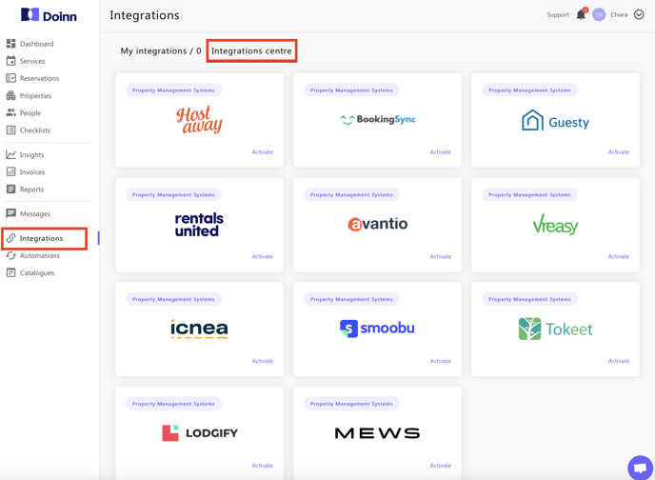Open Properties in sidebar
Screen dimensions: 655x480
[x=36, y=95]
